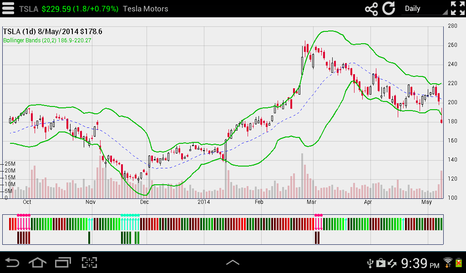Screen dimensions: 466x273
Task: Refresh the chart data
Action: pos(390,8)
